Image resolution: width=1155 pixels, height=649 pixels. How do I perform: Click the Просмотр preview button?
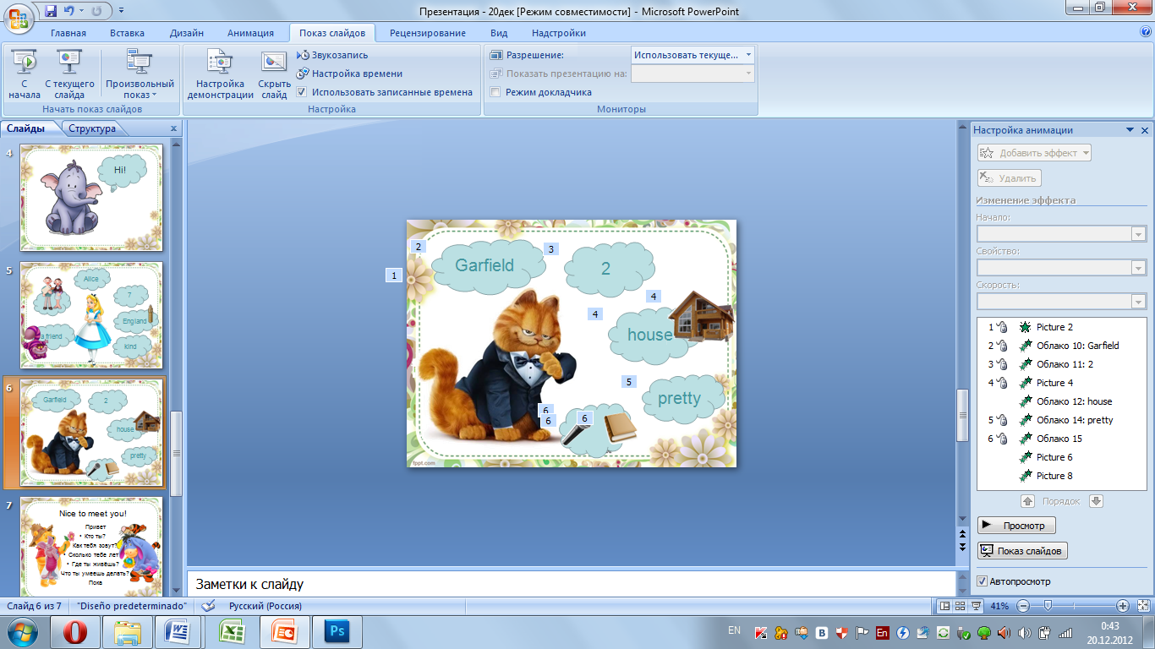pos(1016,526)
